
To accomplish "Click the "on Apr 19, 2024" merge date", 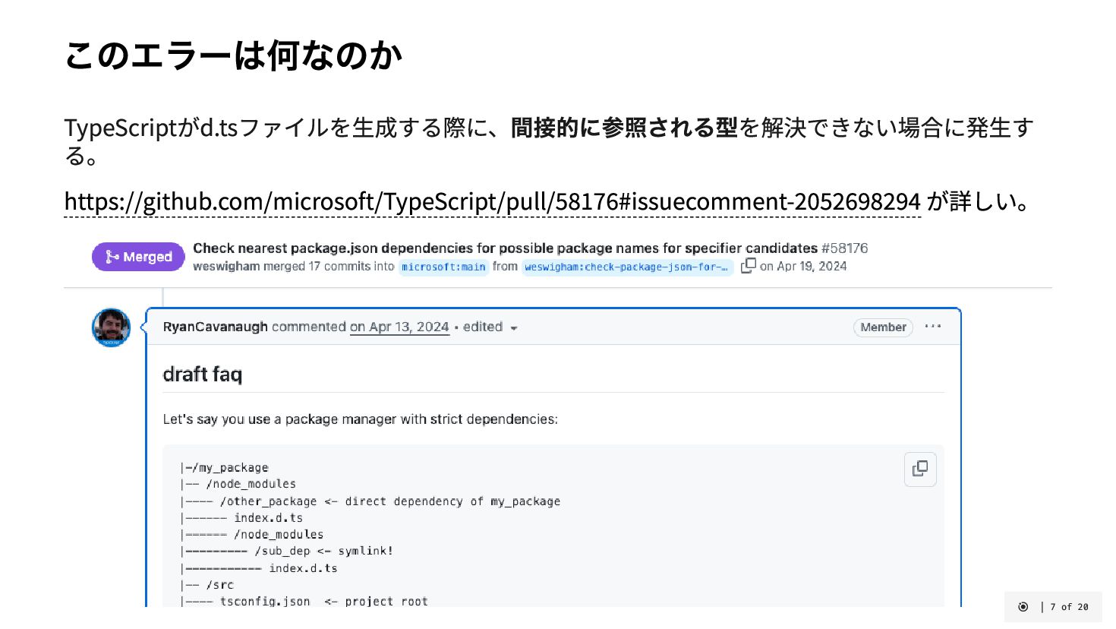I will point(803,266).
